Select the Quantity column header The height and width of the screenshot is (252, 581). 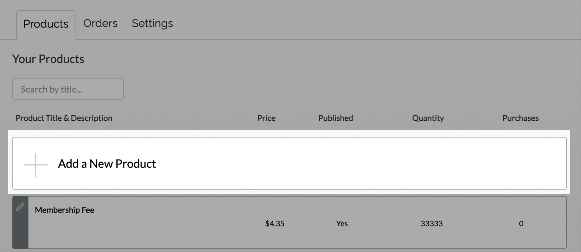tap(428, 118)
